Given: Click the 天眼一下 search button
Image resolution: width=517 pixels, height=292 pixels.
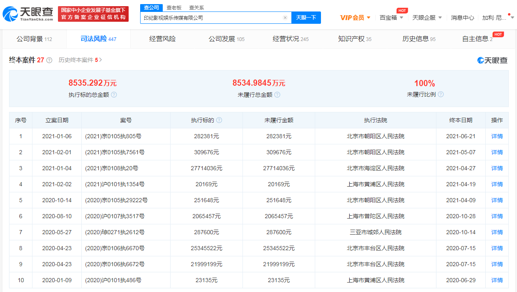Looking at the screenshot, I should click(x=306, y=18).
